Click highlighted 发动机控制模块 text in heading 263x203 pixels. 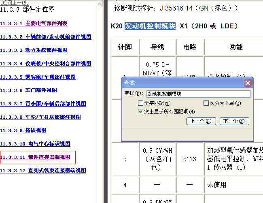pos(150,26)
